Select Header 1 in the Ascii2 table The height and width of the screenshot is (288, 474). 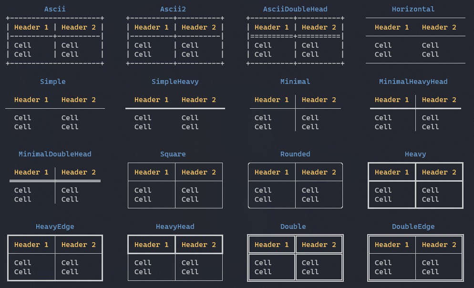point(151,27)
